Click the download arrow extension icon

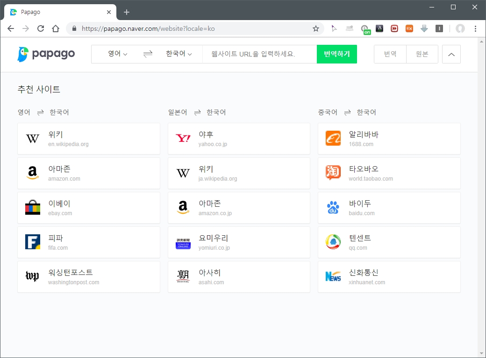[424, 29]
